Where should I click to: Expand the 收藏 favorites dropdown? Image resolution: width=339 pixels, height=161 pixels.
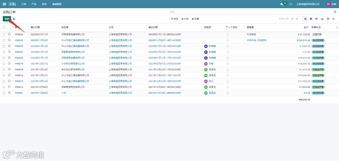[196, 19]
